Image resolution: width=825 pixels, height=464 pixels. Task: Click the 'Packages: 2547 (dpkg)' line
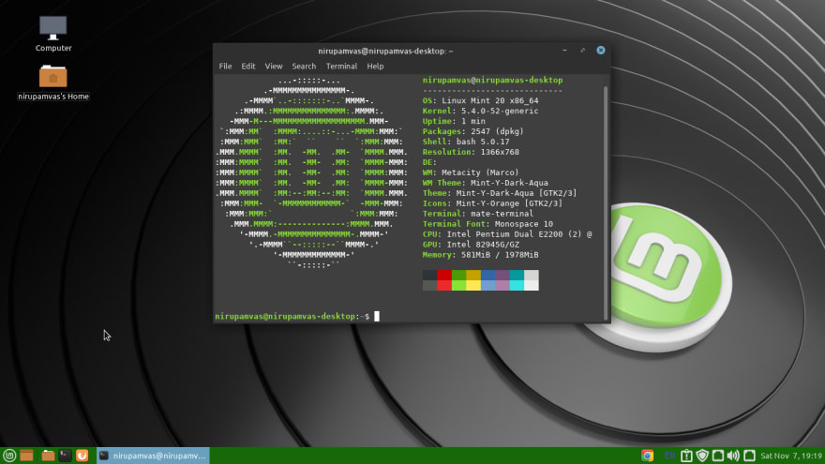point(473,131)
